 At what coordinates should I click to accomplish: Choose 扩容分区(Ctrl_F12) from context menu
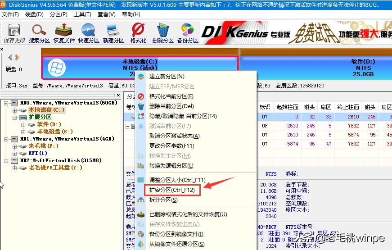click(172, 190)
